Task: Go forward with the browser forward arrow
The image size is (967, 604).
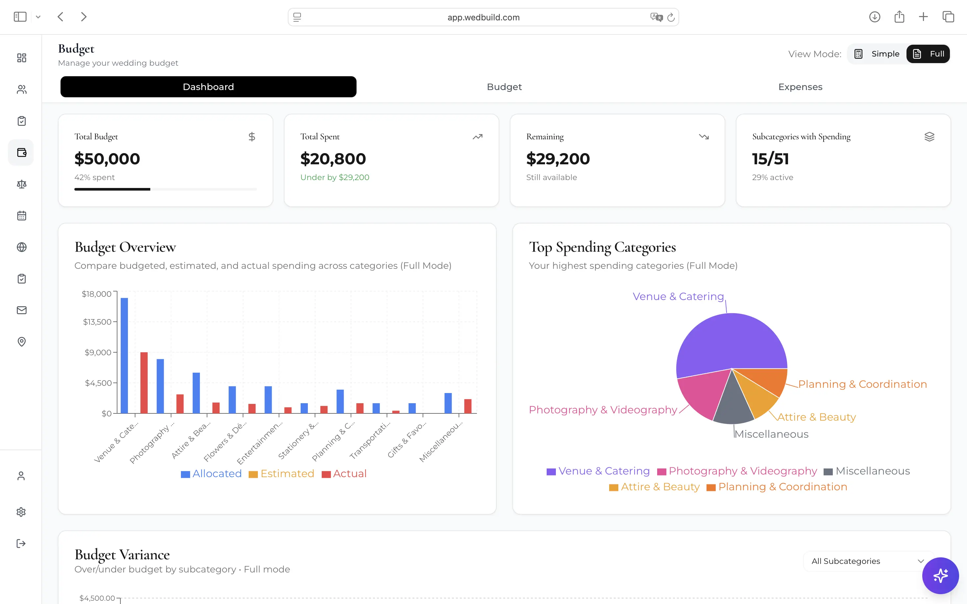Action: [x=84, y=17]
